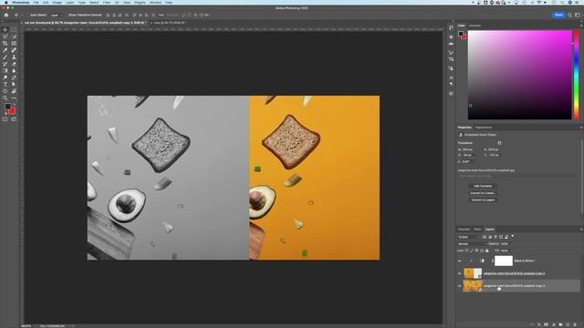Open the layer filter Kind dropdown

[x=468, y=237]
